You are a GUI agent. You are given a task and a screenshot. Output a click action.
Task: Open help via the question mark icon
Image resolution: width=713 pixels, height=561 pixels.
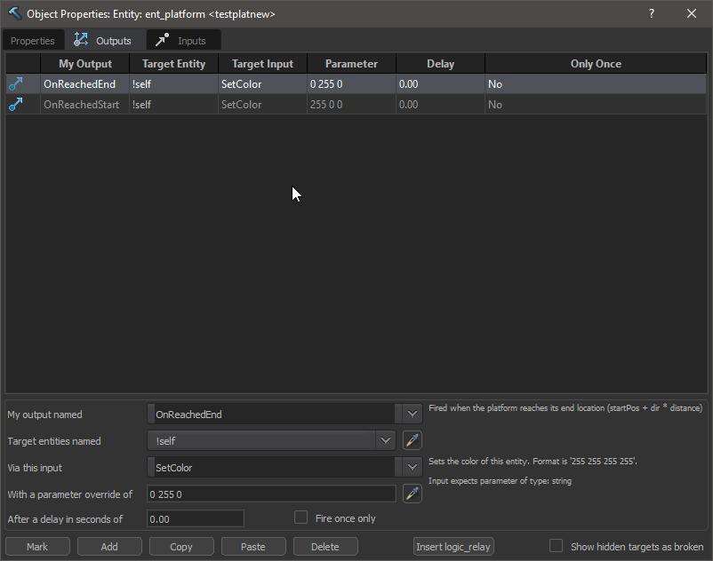tap(651, 13)
